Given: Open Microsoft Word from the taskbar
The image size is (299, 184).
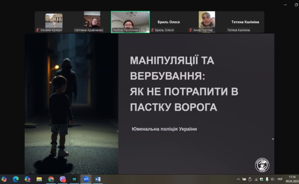Looking at the screenshot, I should tap(98, 179).
